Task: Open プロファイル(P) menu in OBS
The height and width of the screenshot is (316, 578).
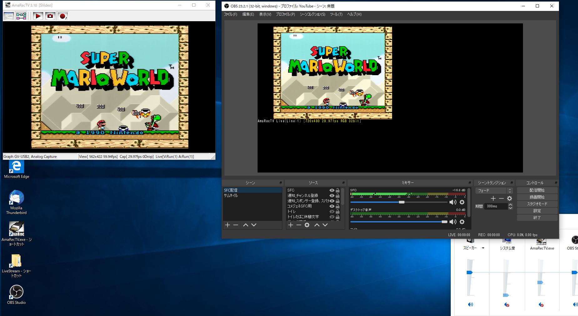Action: click(285, 14)
